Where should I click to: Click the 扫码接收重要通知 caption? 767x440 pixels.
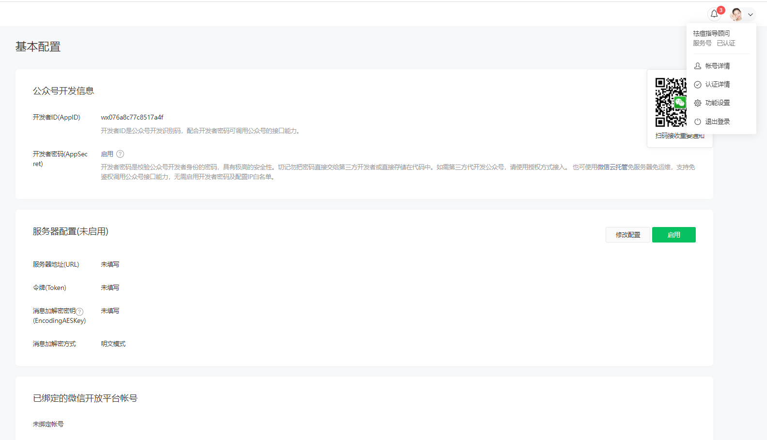pyautogui.click(x=680, y=136)
